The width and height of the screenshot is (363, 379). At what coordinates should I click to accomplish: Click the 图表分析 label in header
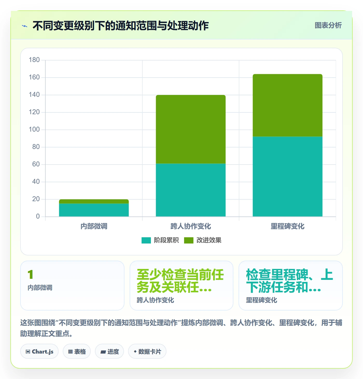328,25
